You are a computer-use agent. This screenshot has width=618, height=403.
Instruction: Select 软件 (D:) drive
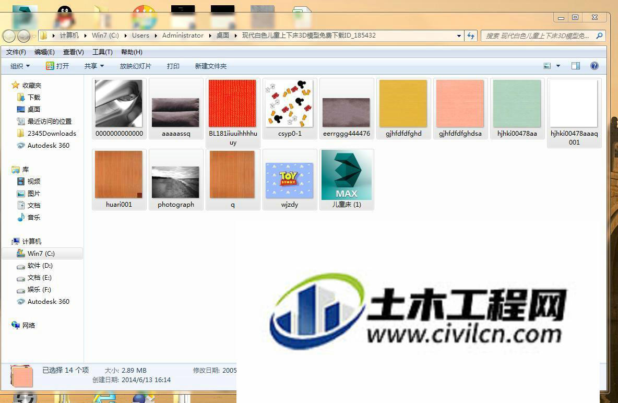(x=34, y=266)
